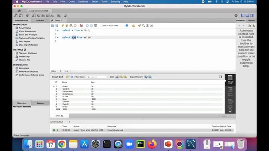Toggle the auto-commit mode icon
The height and width of the screenshot is (151, 269).
click(x=95, y=26)
